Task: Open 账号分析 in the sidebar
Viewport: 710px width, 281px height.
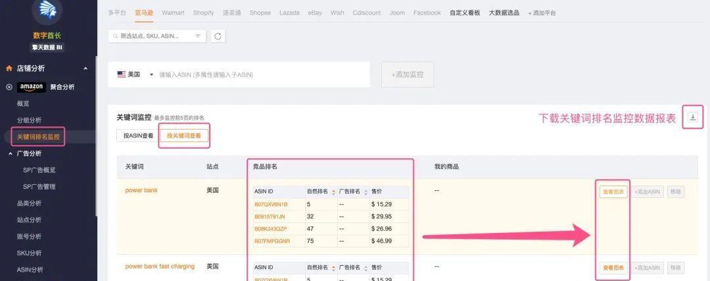Action: tap(29, 237)
